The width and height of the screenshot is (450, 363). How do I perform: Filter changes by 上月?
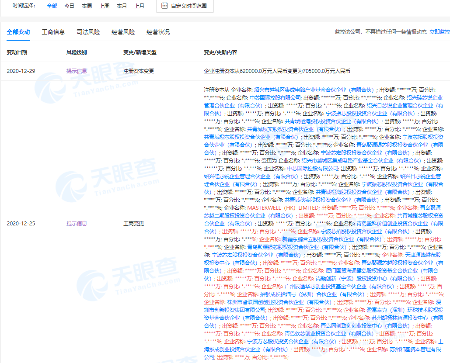[x=140, y=6]
